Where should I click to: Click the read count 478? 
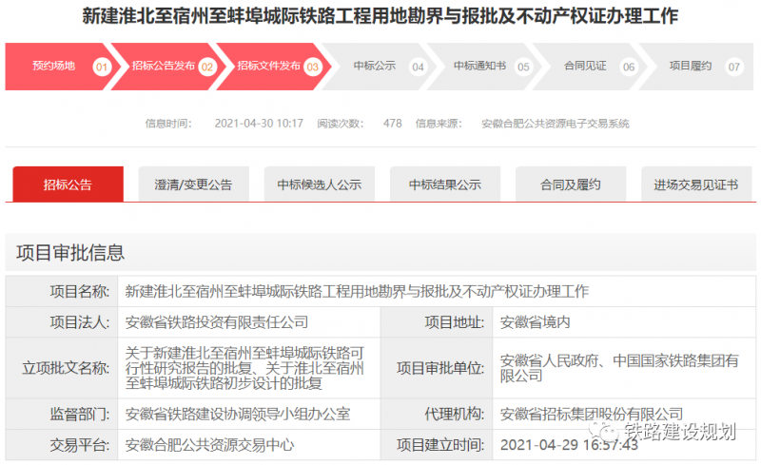(x=392, y=124)
